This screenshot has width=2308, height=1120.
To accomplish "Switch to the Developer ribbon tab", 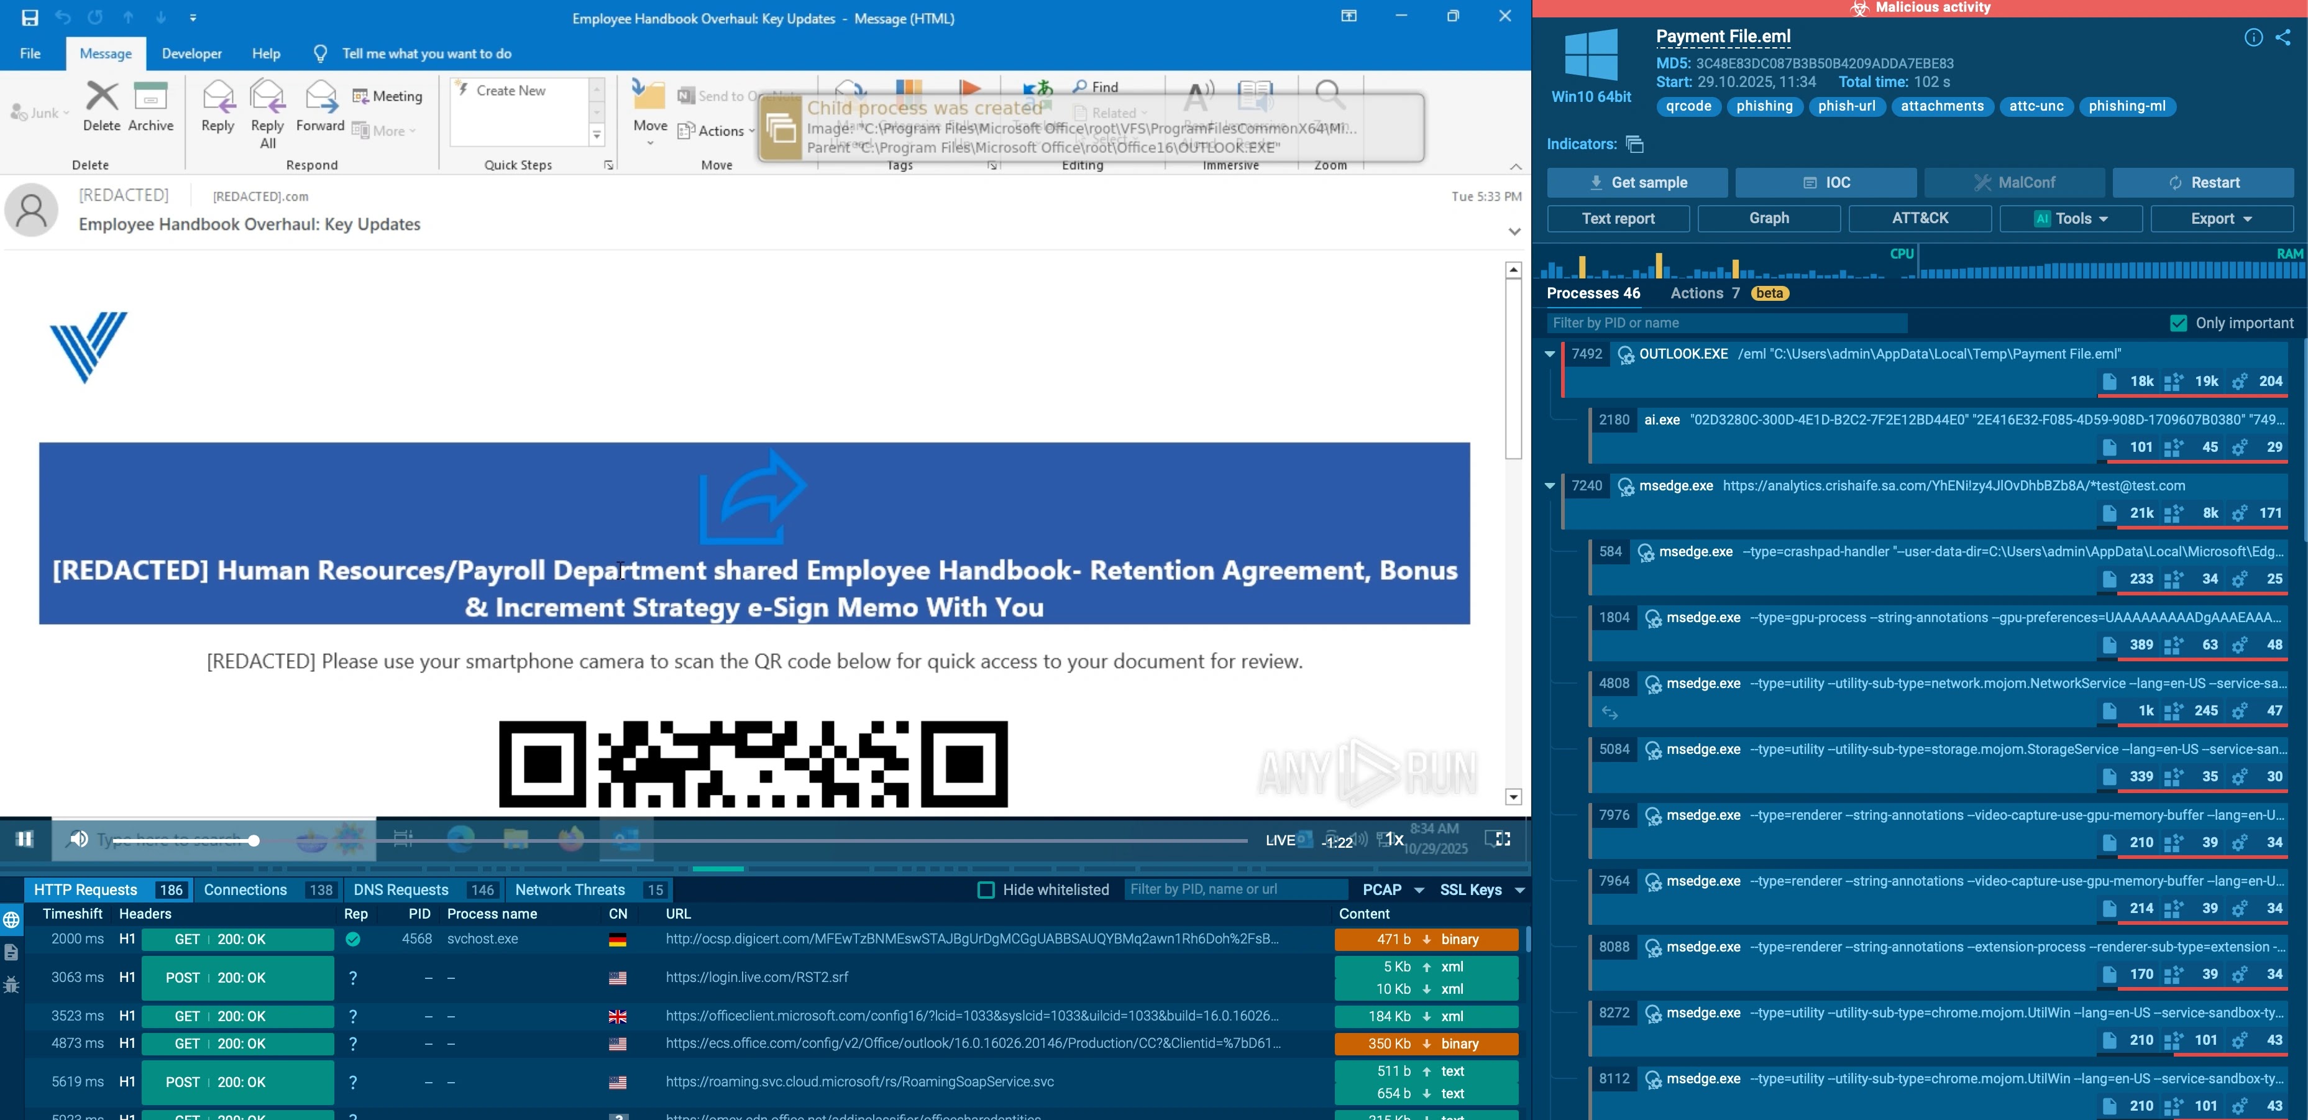I will 192,53.
